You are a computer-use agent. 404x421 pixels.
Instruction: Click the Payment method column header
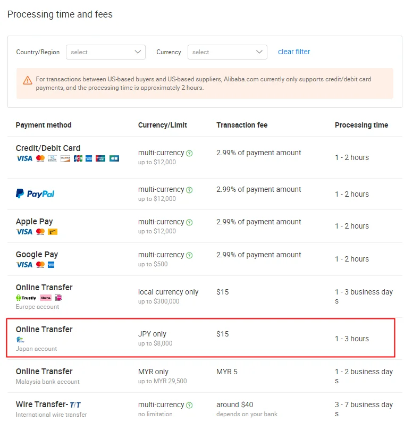click(44, 125)
